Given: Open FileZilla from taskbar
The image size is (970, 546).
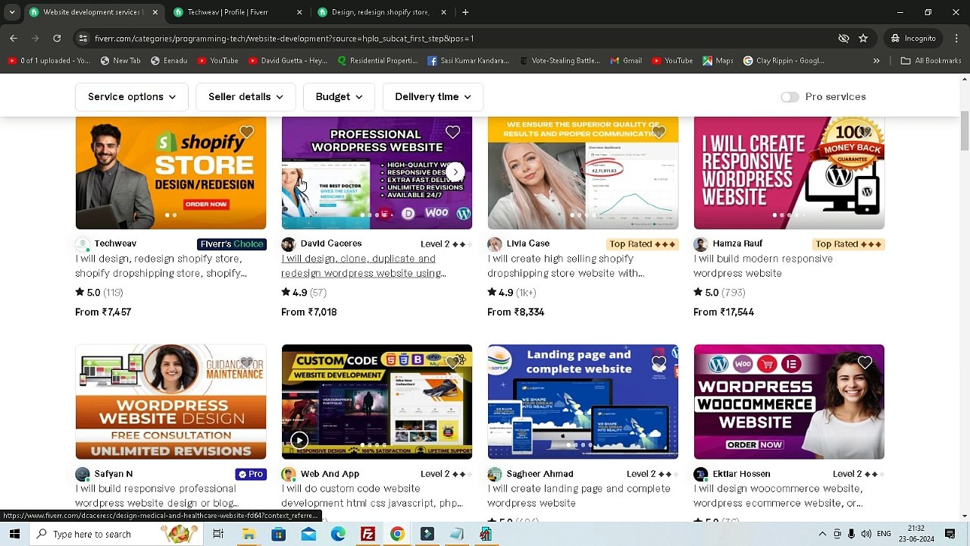Looking at the screenshot, I should [368, 534].
